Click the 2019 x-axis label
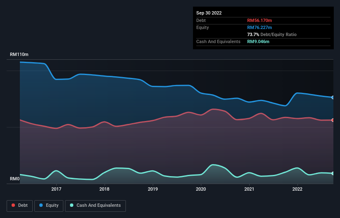Viewport: 340px width, 218px height. coord(153,189)
